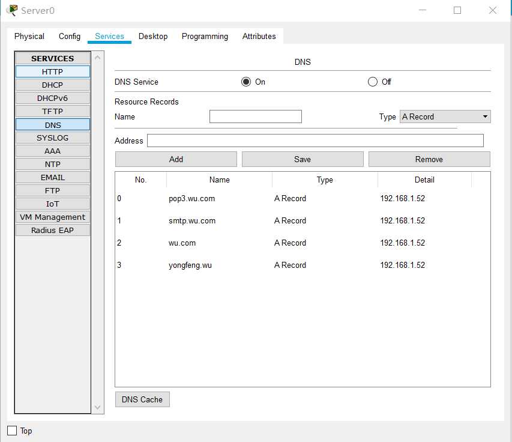The width and height of the screenshot is (512, 442).
Task: Open the record Type dropdown
Action: [x=445, y=117]
